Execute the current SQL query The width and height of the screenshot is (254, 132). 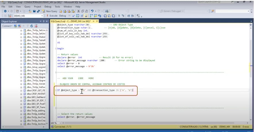53,16
